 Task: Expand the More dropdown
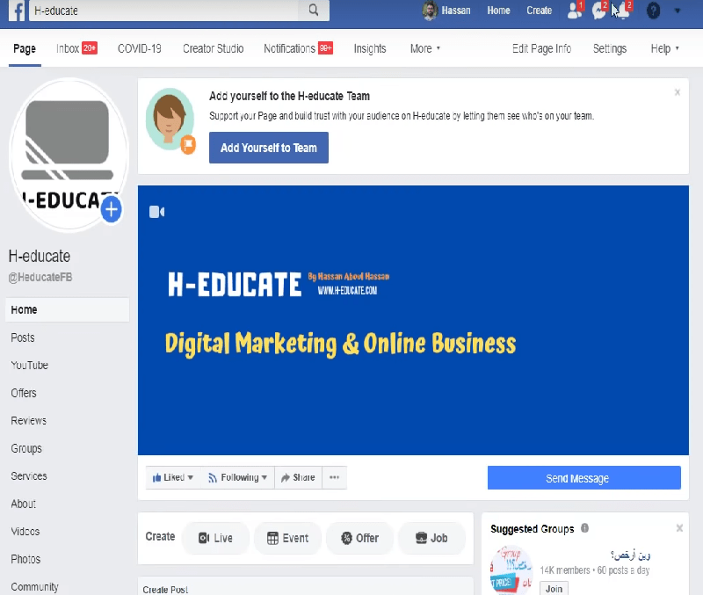coord(425,48)
